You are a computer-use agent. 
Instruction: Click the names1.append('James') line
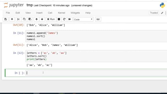click(42, 33)
